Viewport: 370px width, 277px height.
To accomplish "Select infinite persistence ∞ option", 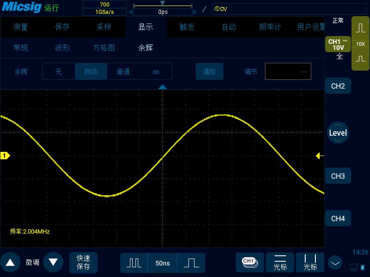I will [x=156, y=72].
